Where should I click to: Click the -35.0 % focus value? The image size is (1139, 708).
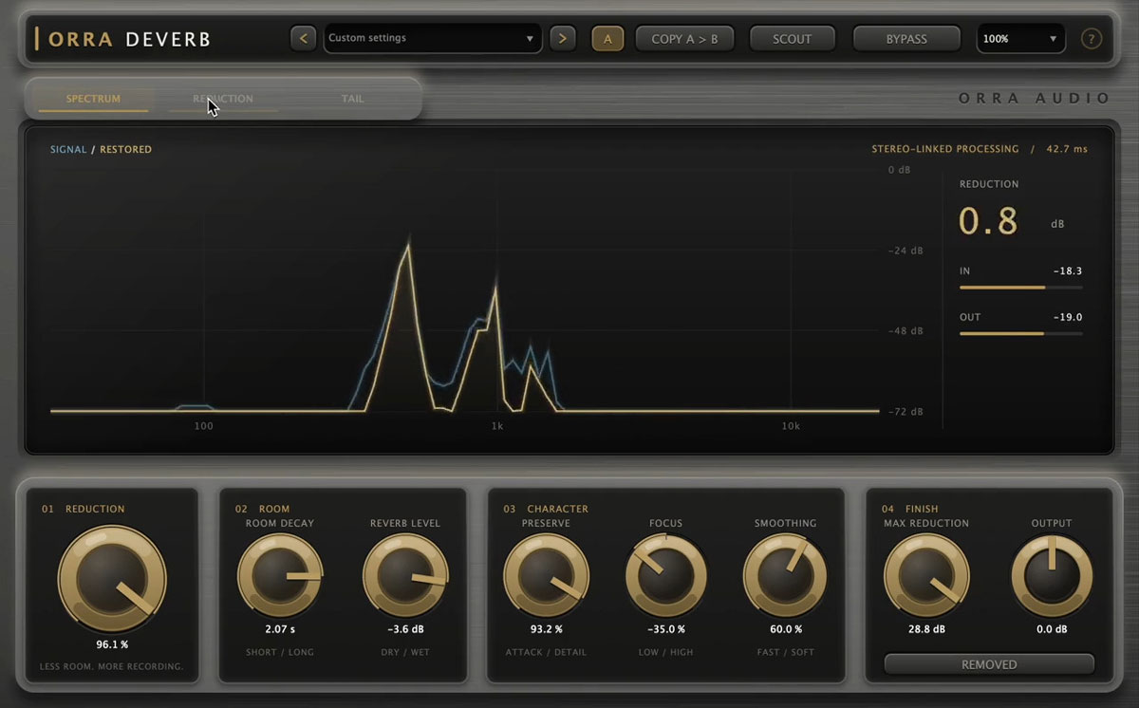666,629
